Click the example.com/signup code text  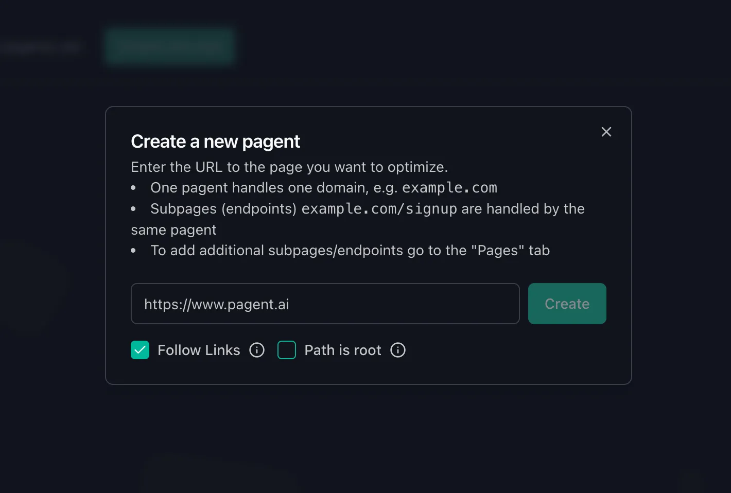tap(379, 209)
